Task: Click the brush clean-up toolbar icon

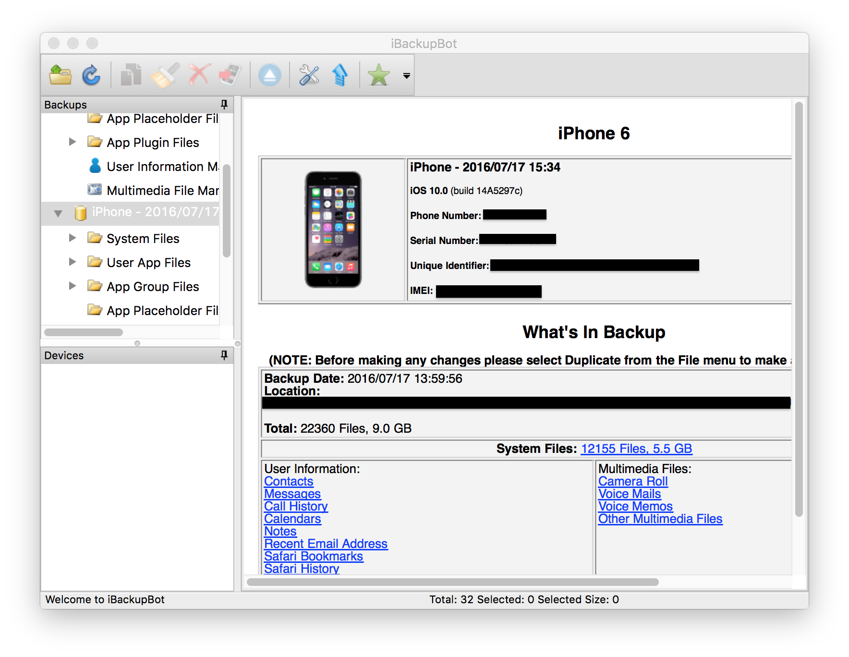Action: tap(165, 75)
